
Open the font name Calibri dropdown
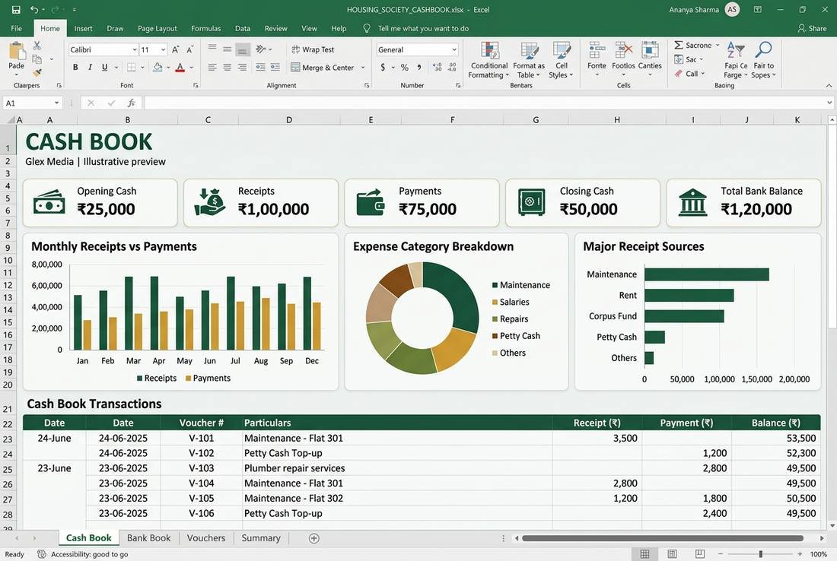[135, 49]
